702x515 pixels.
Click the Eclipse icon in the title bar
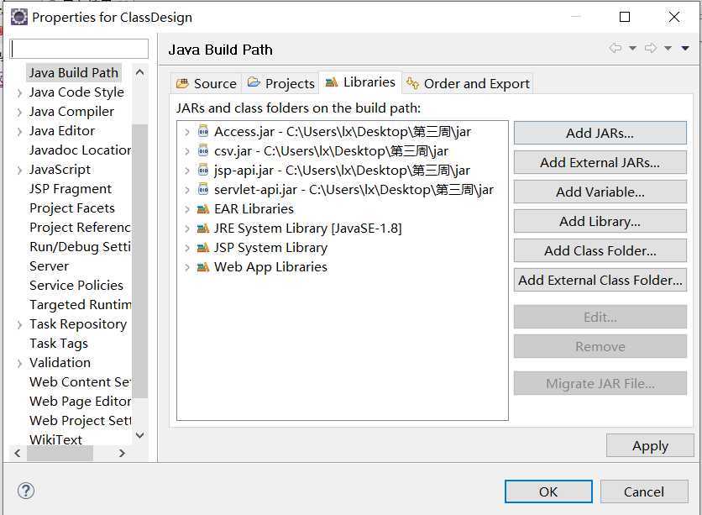pos(19,17)
